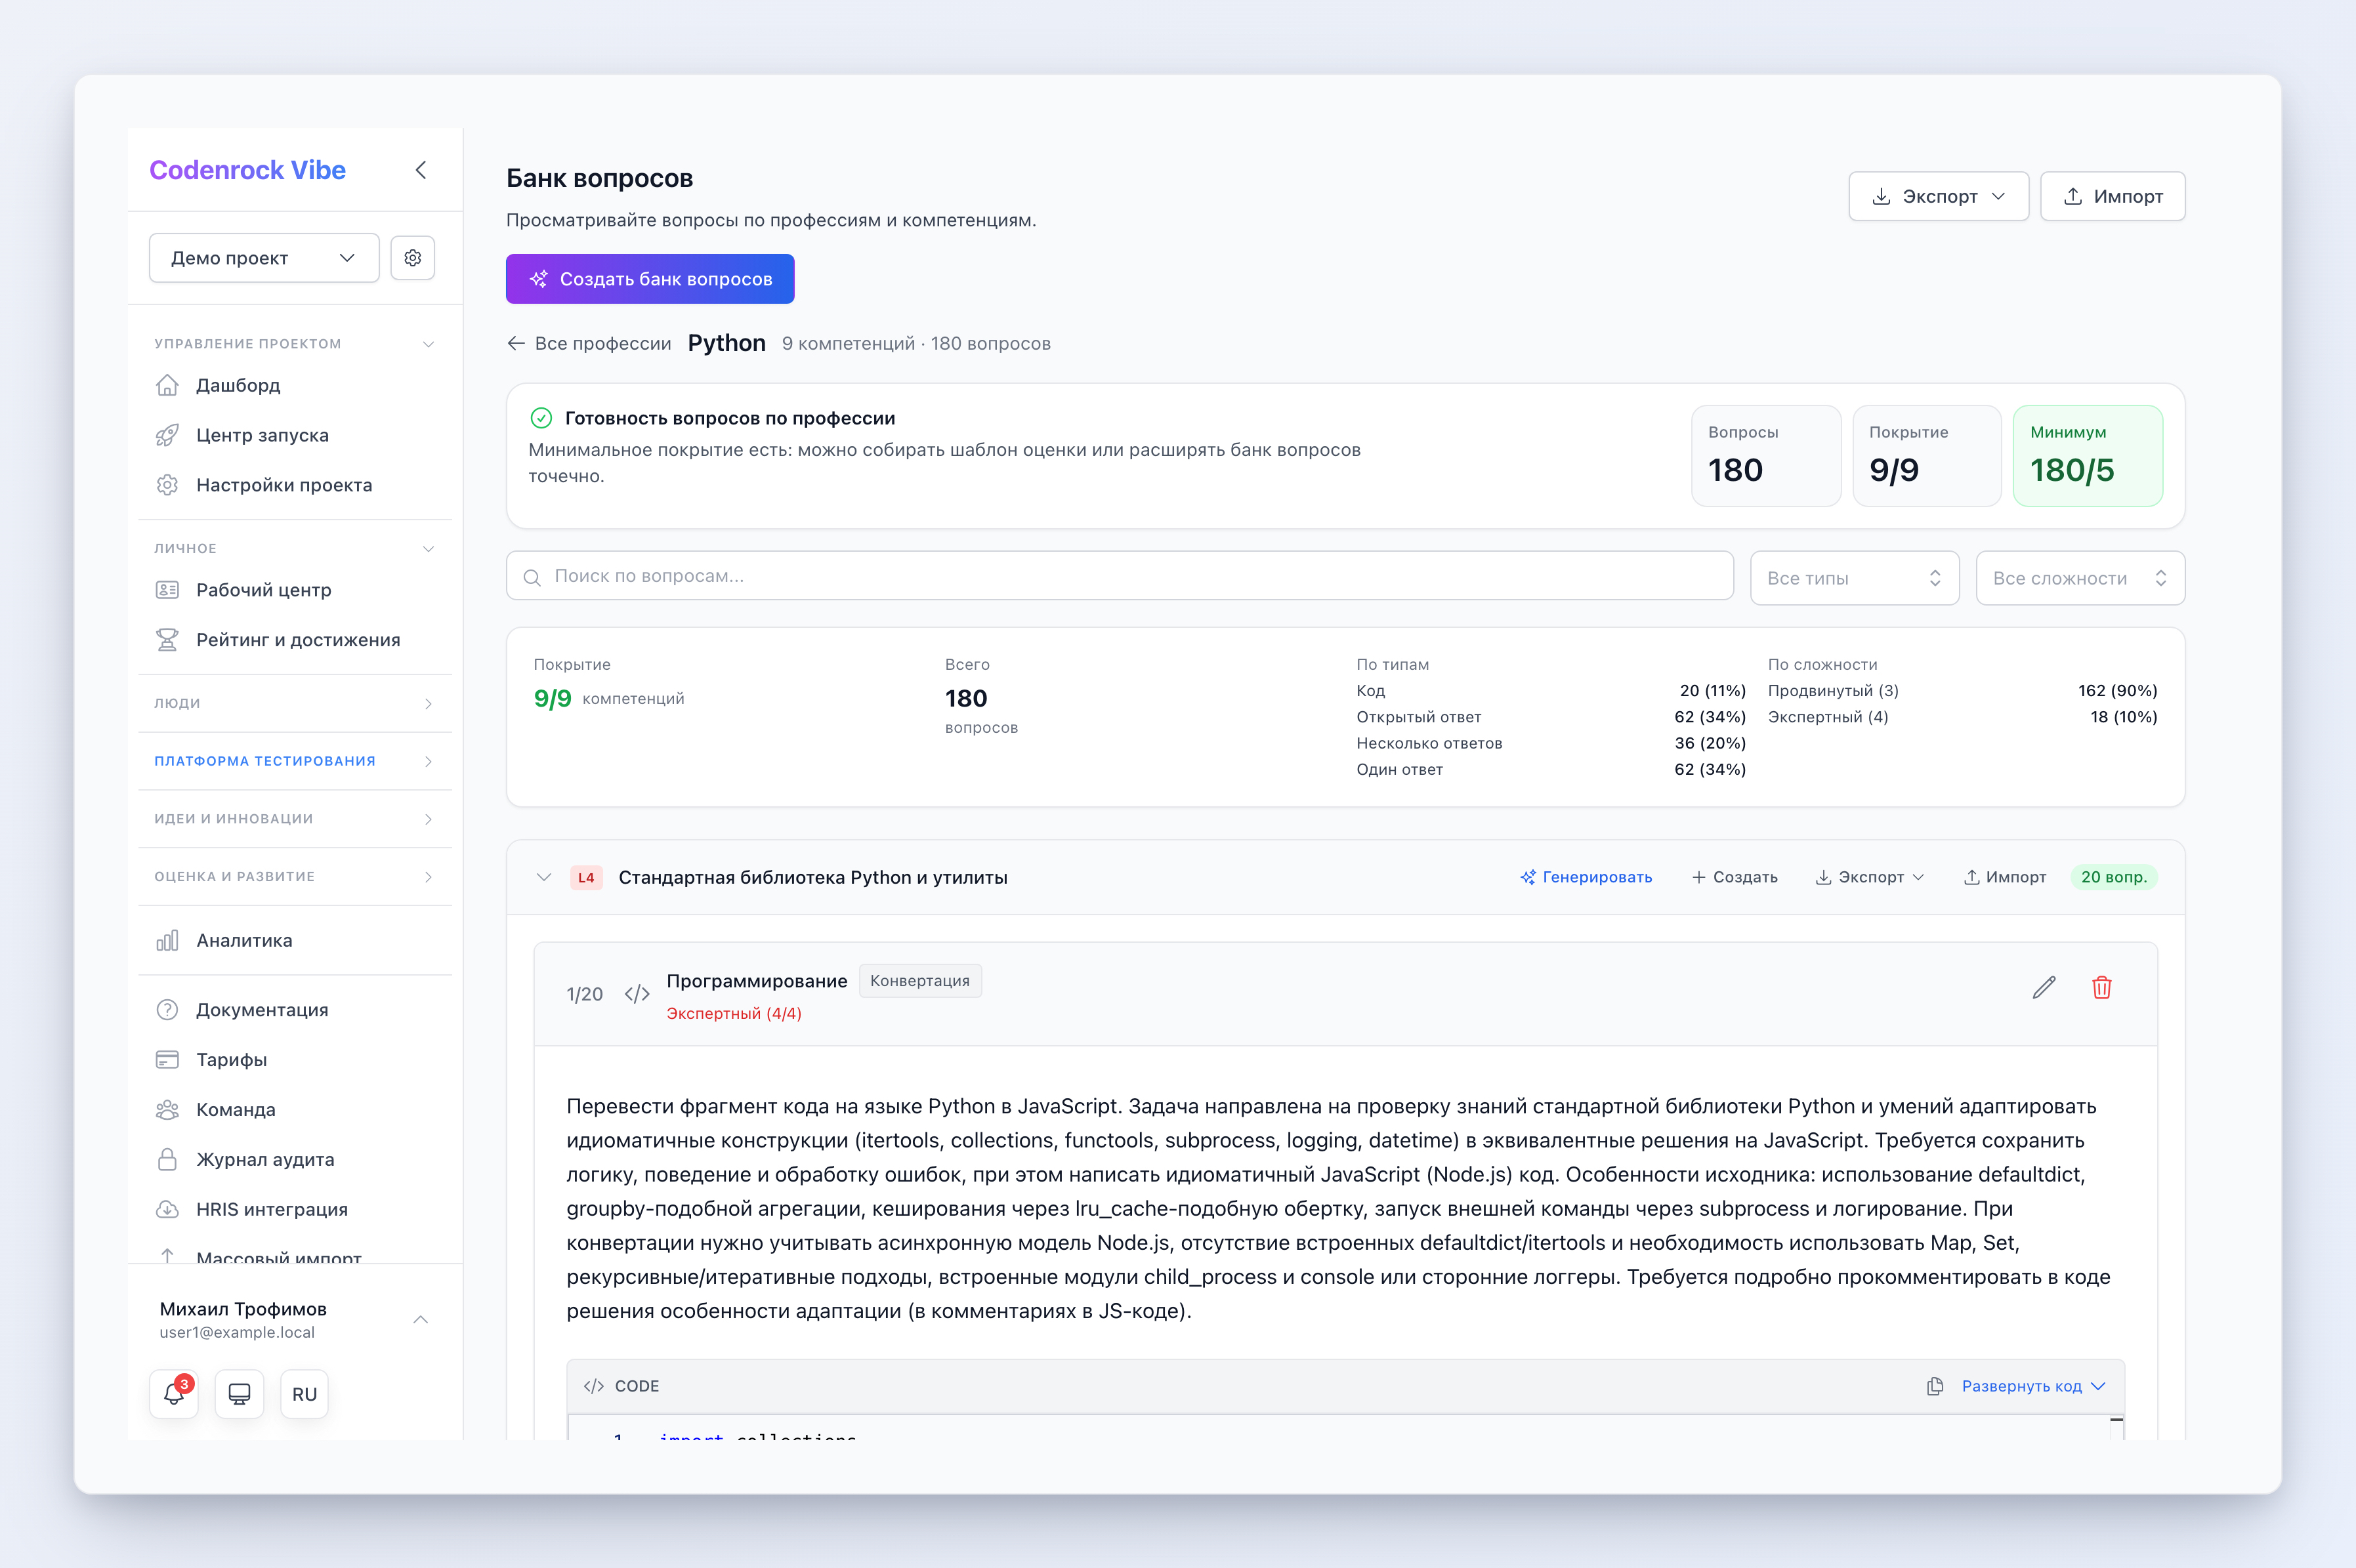Click the CODE block brackets icon

pos(594,1386)
